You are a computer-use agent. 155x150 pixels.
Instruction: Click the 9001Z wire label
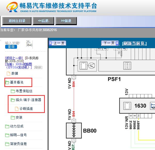click(131, 125)
